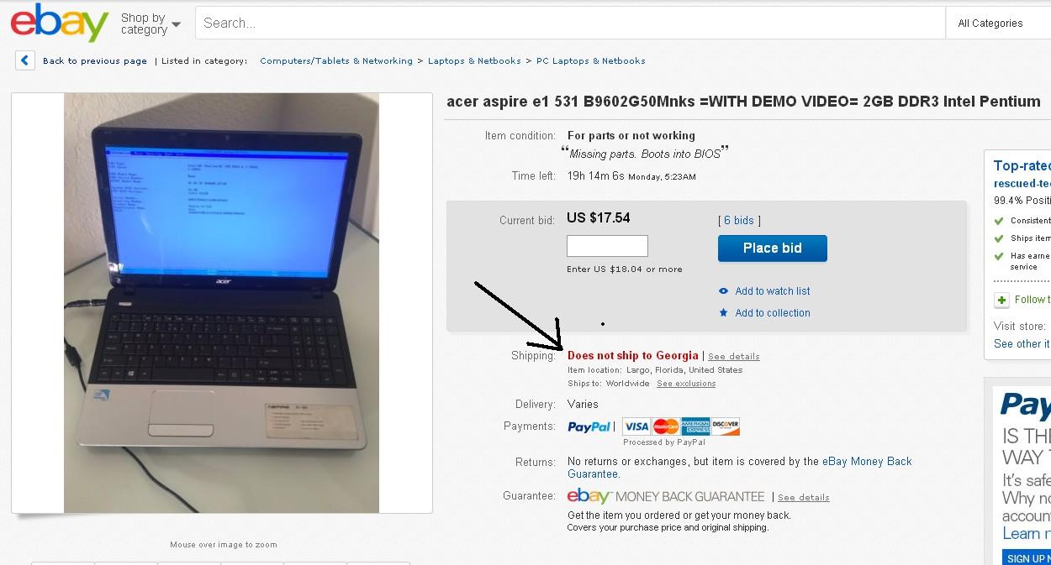Click the main search box

click(570, 24)
